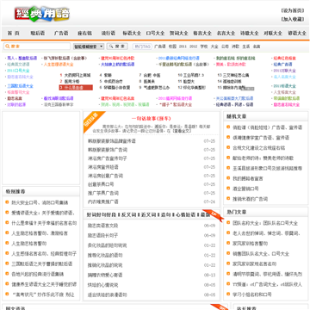Select 口号大全 from the navigation bar
This screenshot has height=310, width=310.
tap(155, 33)
